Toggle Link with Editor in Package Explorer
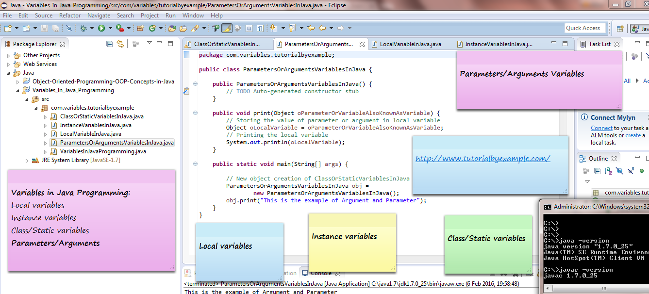649x294 pixels. pyautogui.click(x=120, y=44)
